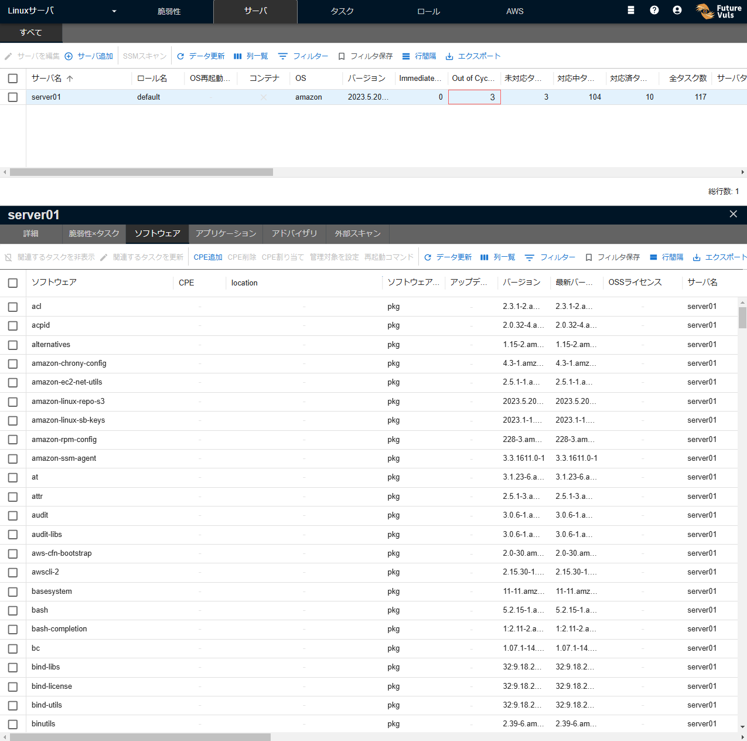Screen dimensions: 747x741
Task: Sort by サーバ名 column header arrow
Action: [x=70, y=79]
